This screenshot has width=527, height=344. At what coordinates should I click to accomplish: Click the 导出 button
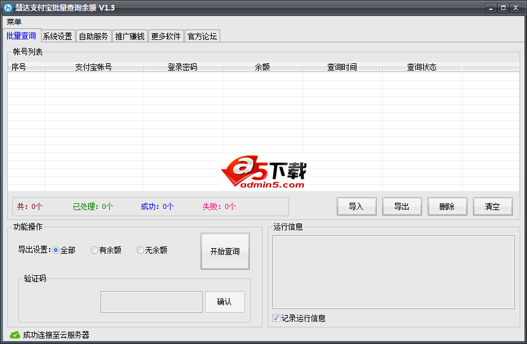click(402, 206)
